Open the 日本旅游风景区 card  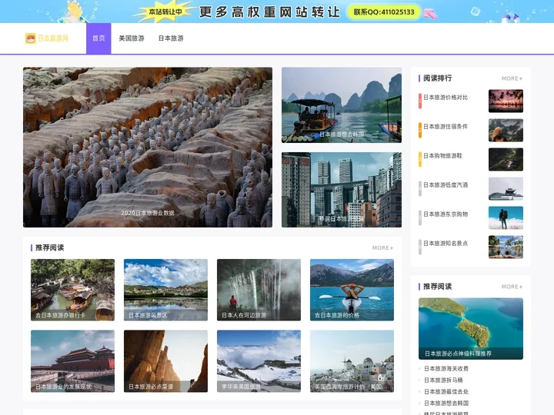tap(165, 290)
